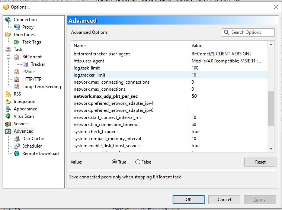Select the True radio button
The width and height of the screenshot is (282, 210).
click(x=114, y=162)
